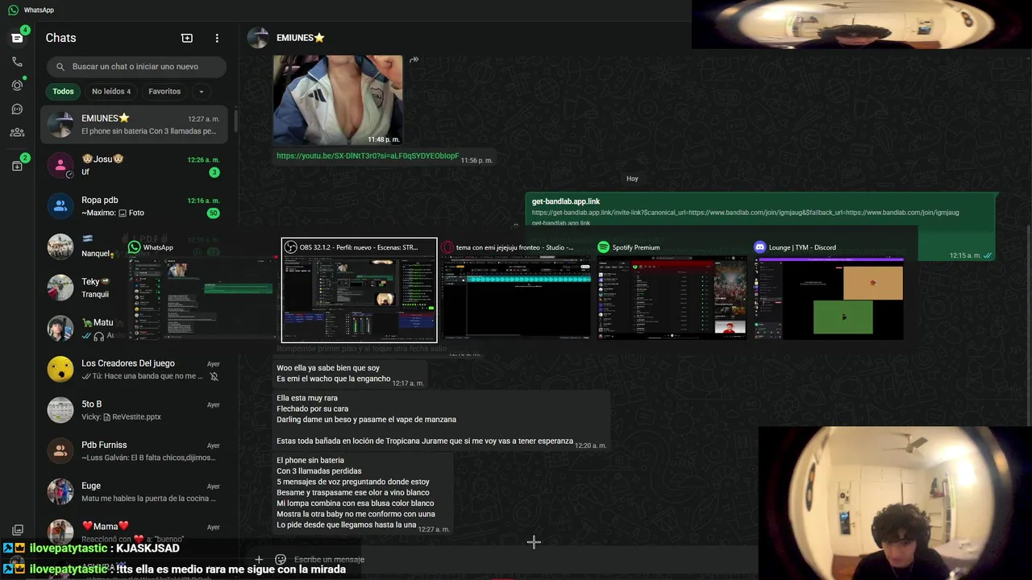Viewport: 1032px width, 580px height.
Task: Click the chat list scrollbar
Action: point(235,121)
